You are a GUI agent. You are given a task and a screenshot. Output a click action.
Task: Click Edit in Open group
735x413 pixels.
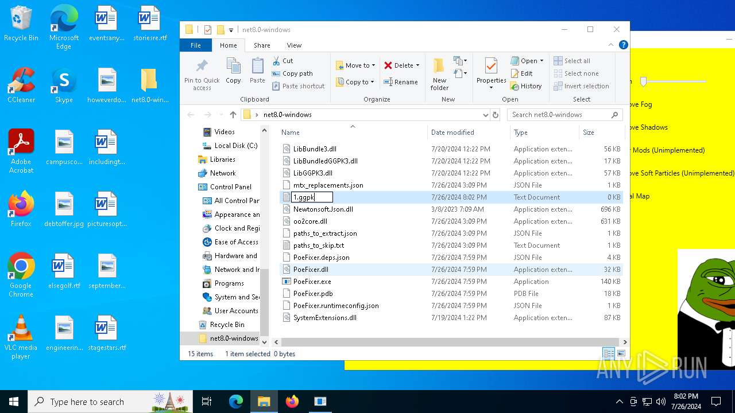(521, 73)
